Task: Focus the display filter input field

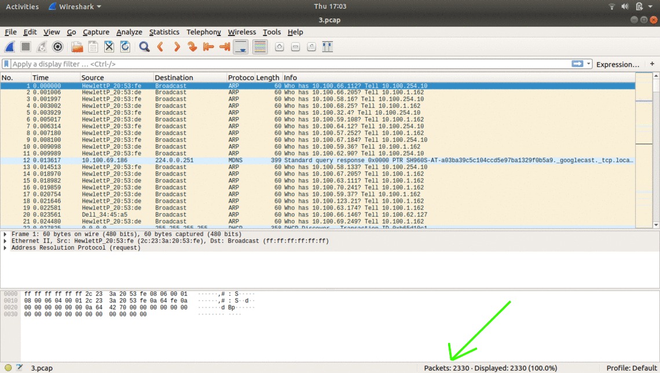Action: 291,64
